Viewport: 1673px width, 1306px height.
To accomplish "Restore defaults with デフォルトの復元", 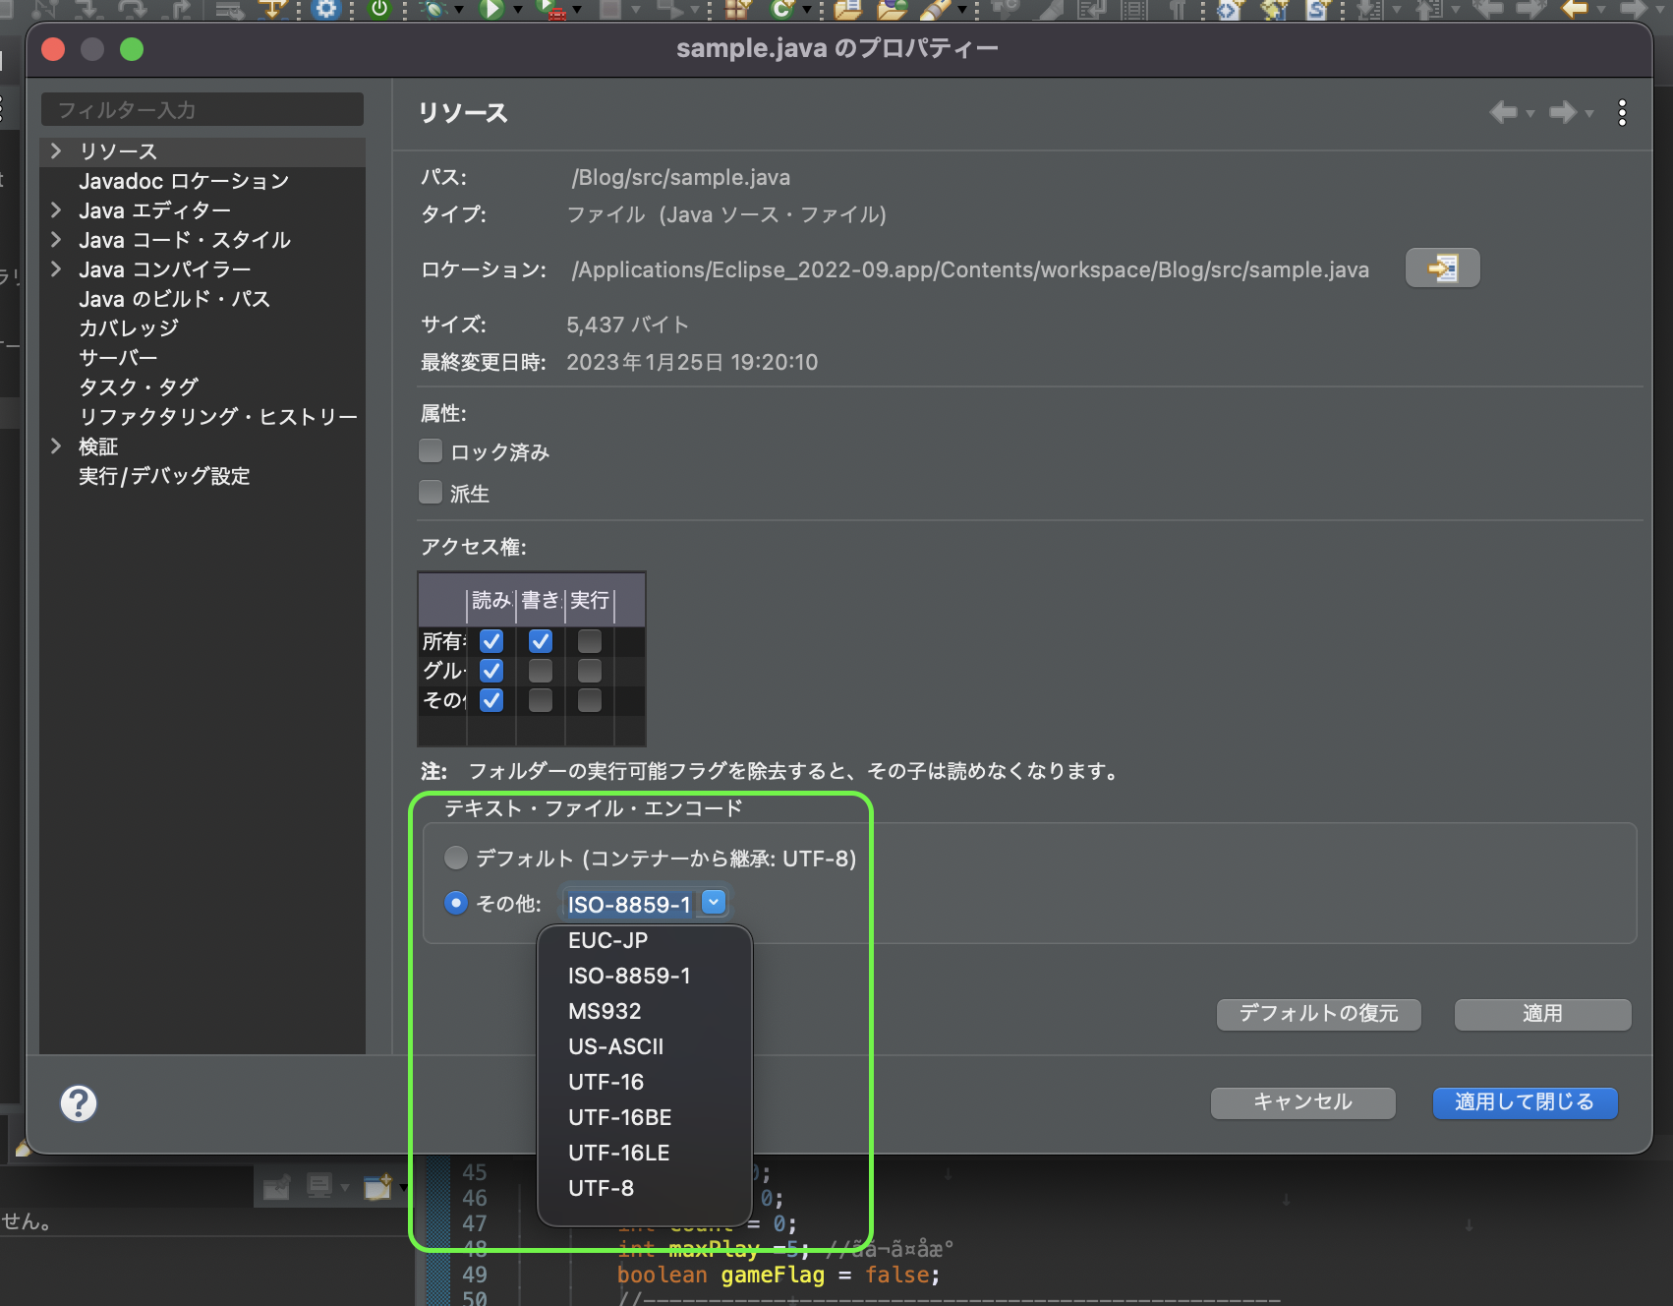I will [1317, 1014].
